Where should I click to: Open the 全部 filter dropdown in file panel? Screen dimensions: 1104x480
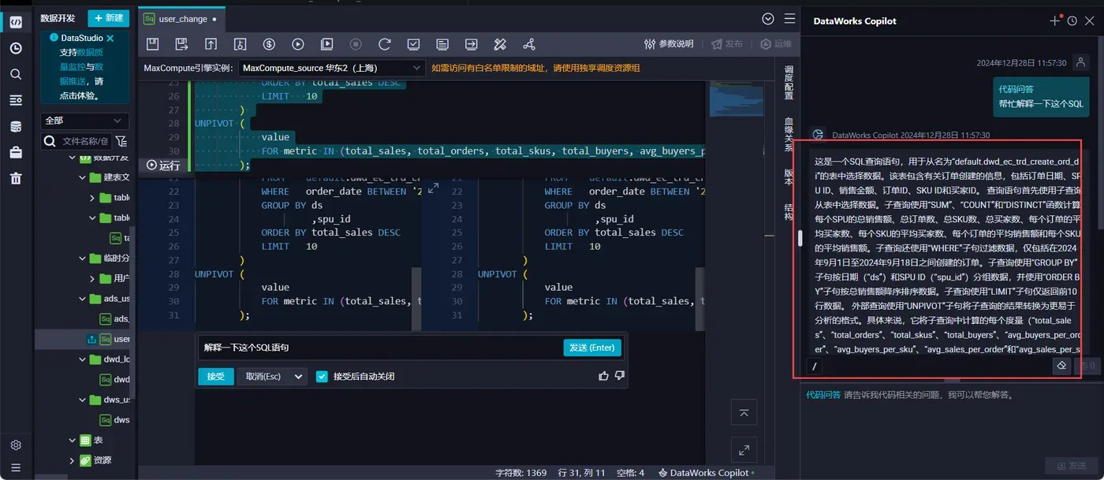coord(85,121)
